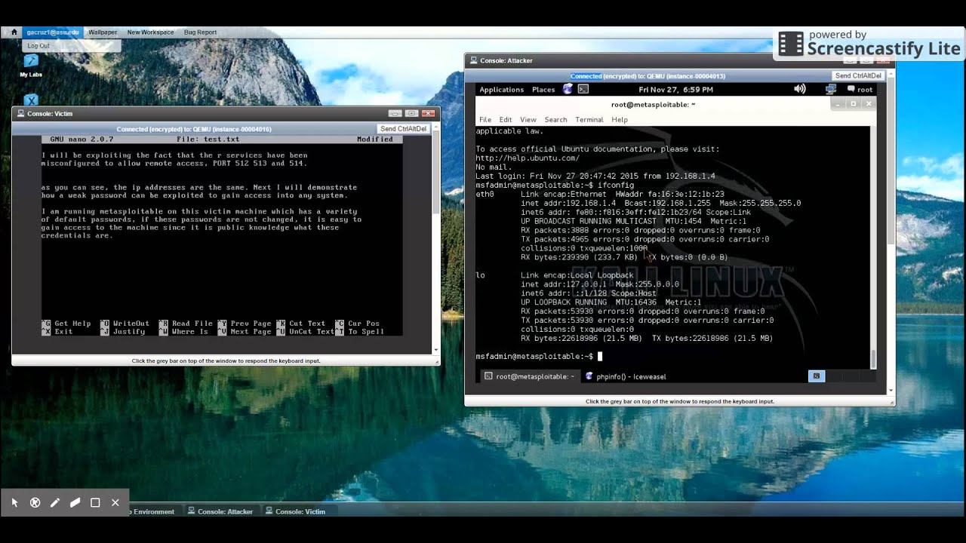Select Screencastify pen drawing tool

point(55,502)
